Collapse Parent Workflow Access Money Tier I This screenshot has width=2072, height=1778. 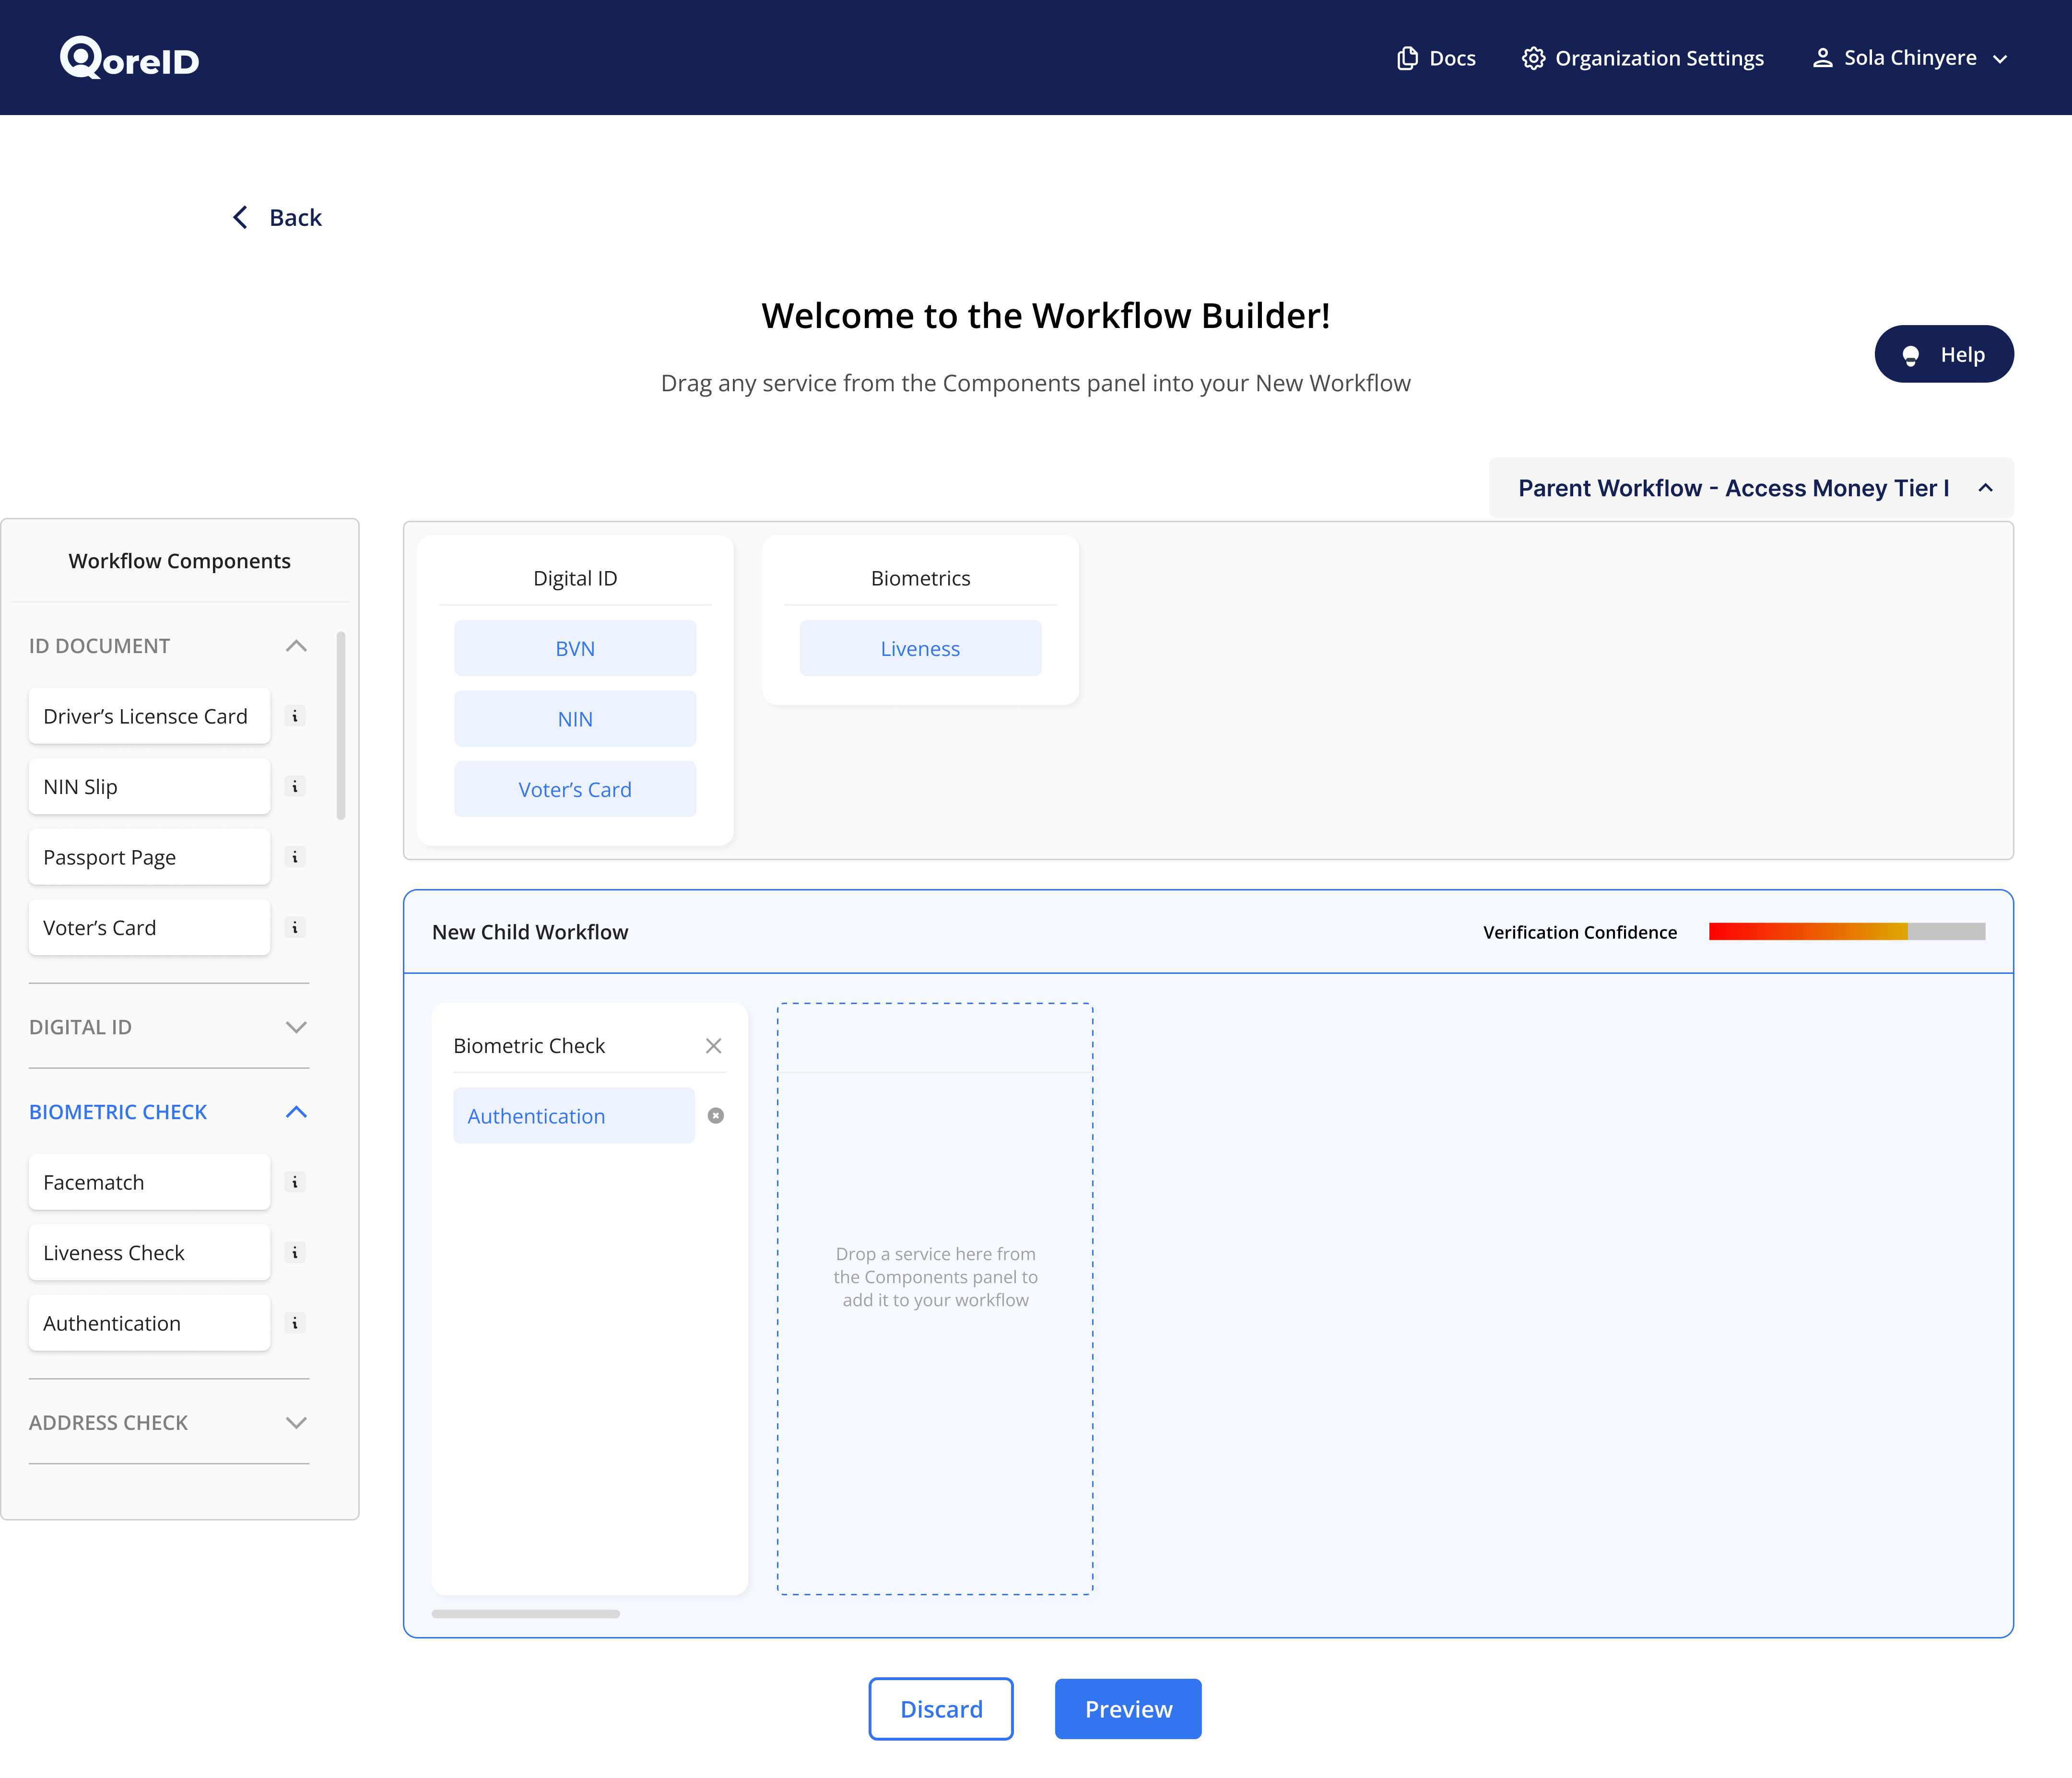coord(1986,488)
